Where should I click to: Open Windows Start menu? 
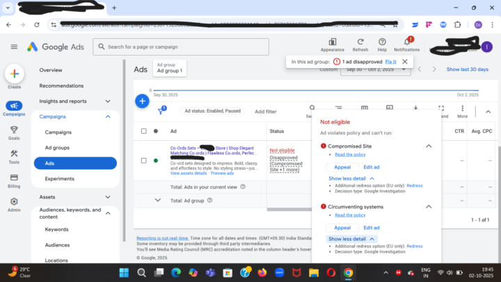pos(124,273)
